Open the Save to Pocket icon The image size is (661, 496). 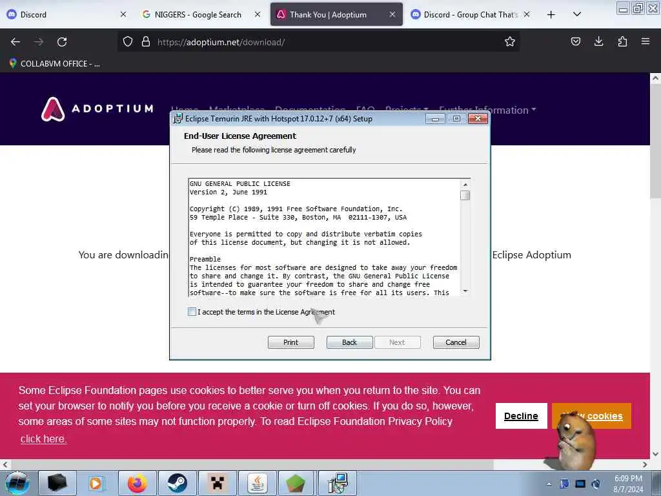(575, 41)
